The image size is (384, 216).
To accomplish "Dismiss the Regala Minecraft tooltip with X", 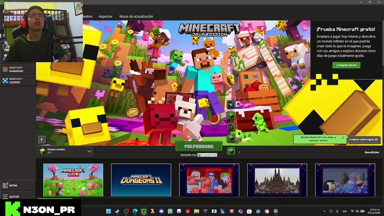I will pos(343,138).
